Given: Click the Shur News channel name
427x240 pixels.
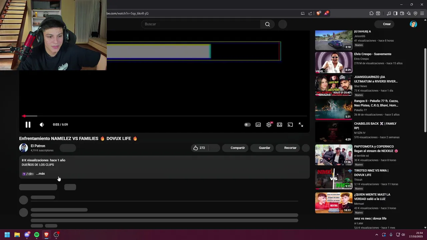Looking at the screenshot, I should coord(360,86).
